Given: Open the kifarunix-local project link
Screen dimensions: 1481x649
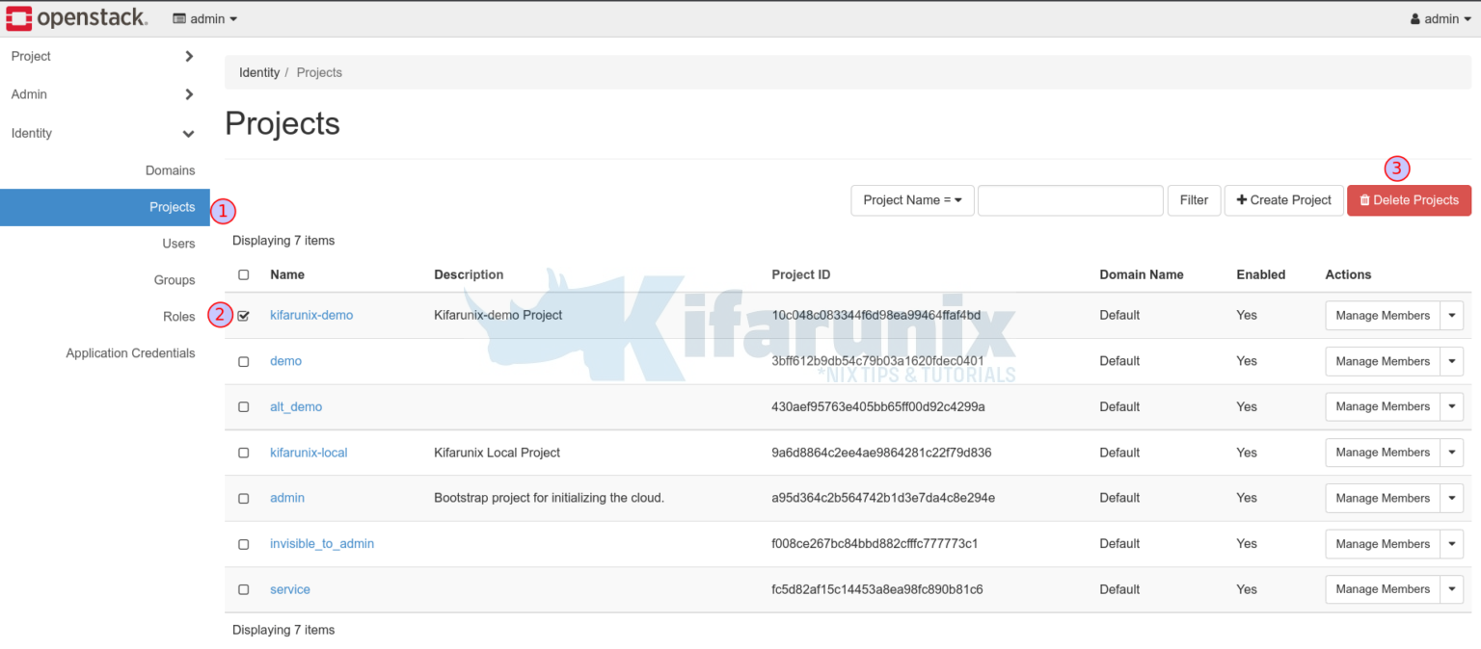Looking at the screenshot, I should coord(309,452).
